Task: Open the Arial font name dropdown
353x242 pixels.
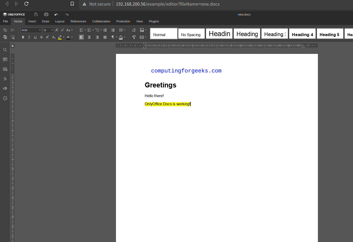Action: [31, 30]
